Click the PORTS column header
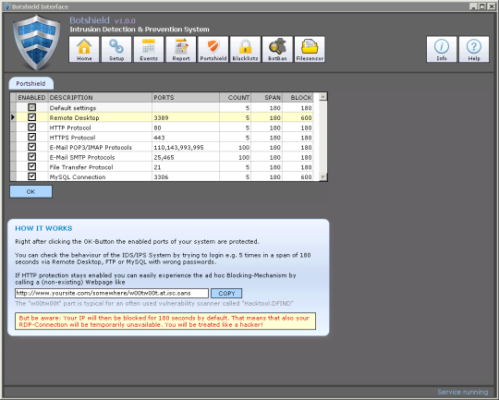499x400 pixels. click(x=186, y=97)
